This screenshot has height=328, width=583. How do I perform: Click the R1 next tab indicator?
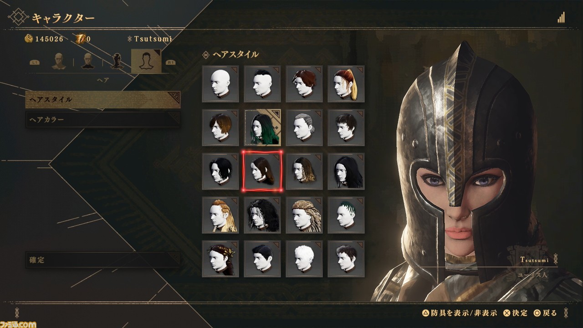click(x=171, y=62)
